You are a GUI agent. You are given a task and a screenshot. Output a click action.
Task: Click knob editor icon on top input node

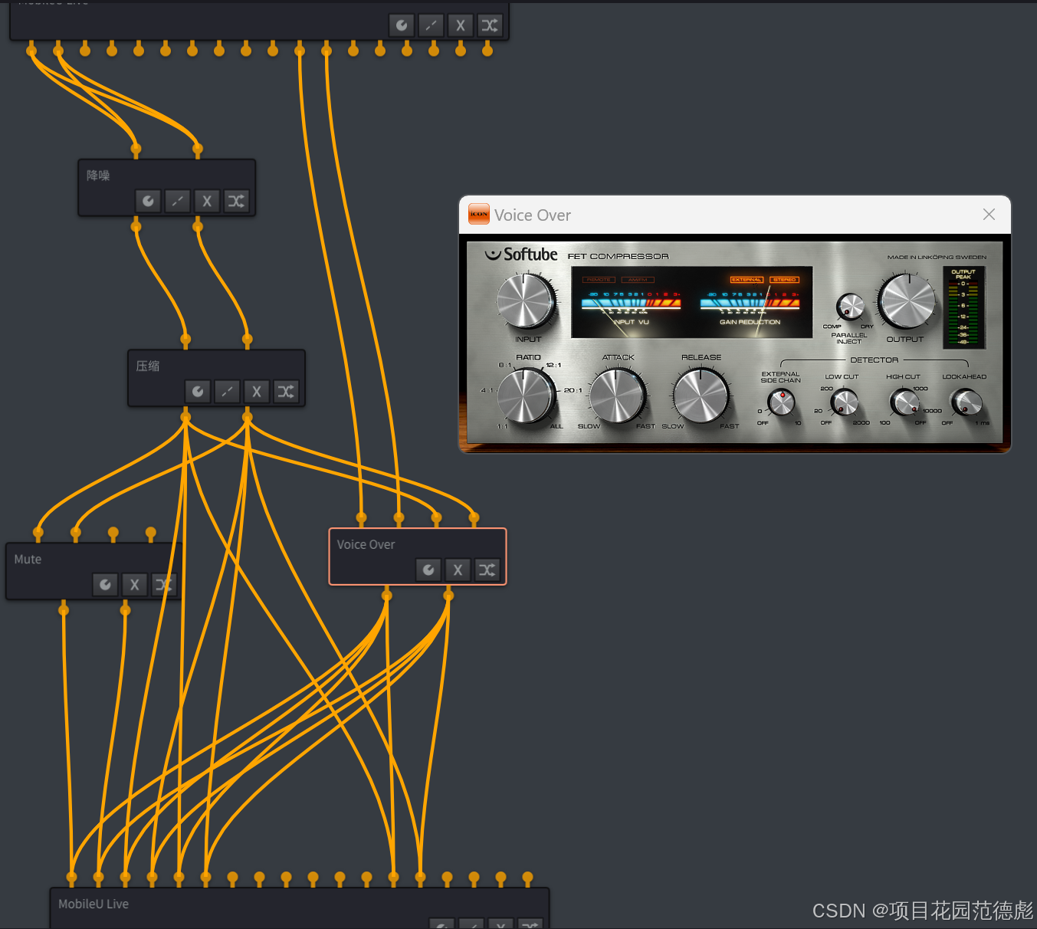click(x=402, y=25)
